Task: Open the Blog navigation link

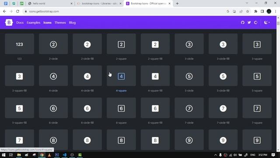Action: coord(72,22)
